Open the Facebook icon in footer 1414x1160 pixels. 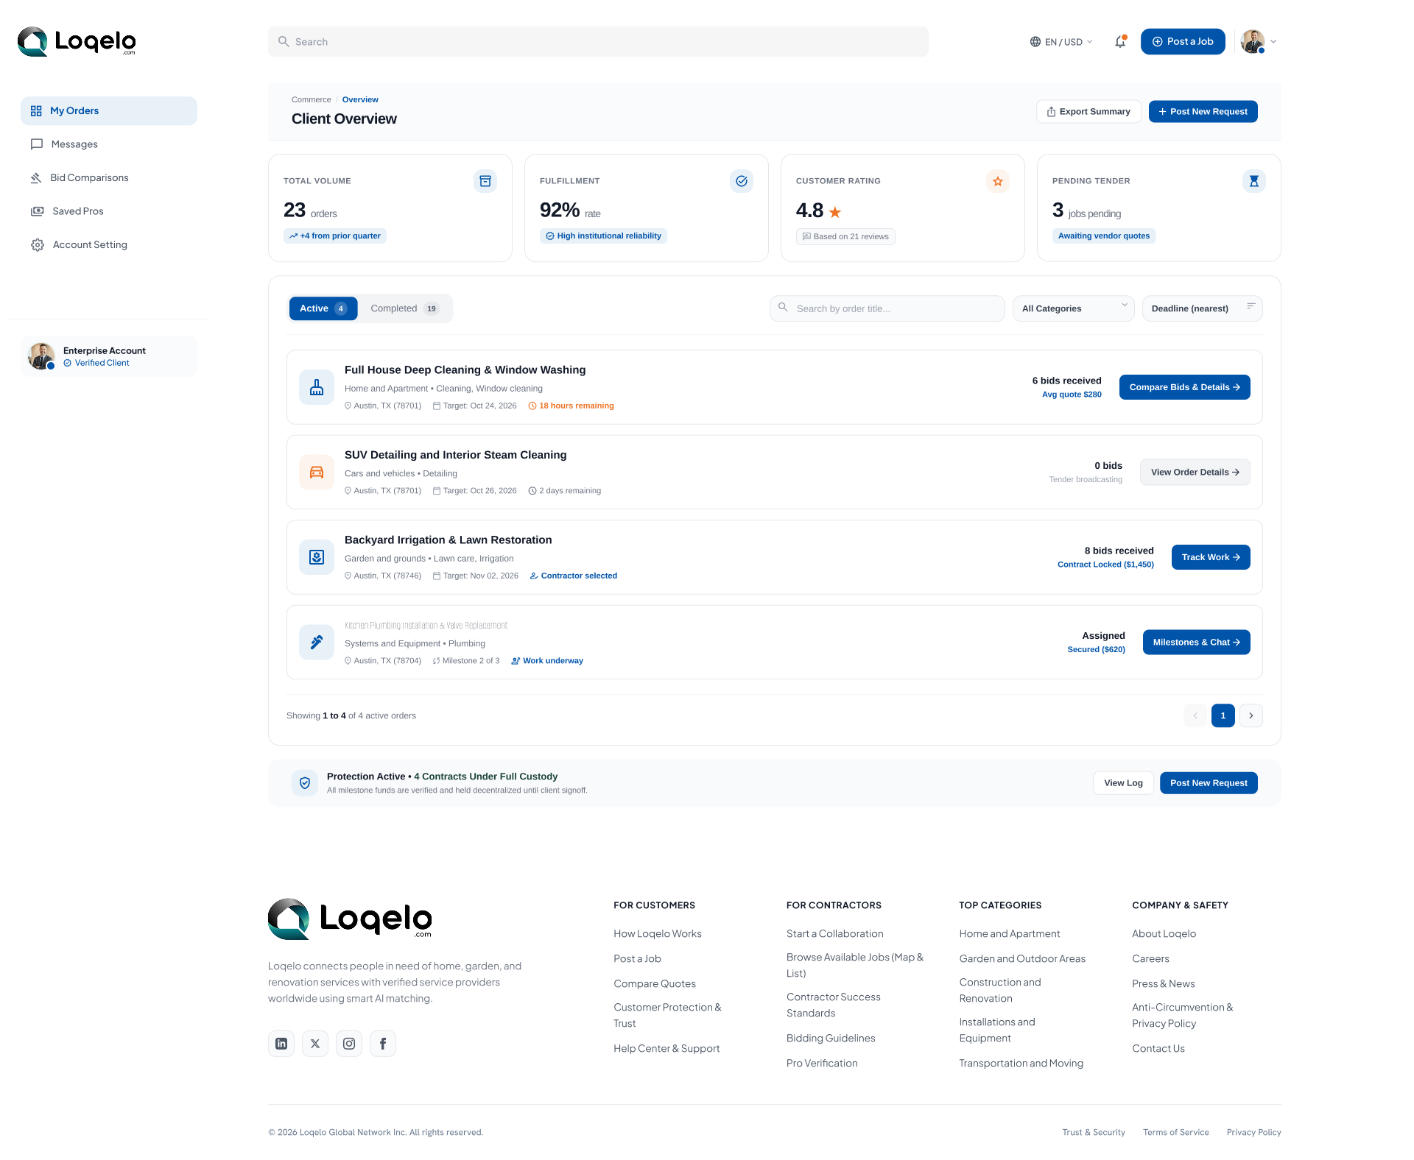click(x=383, y=1044)
